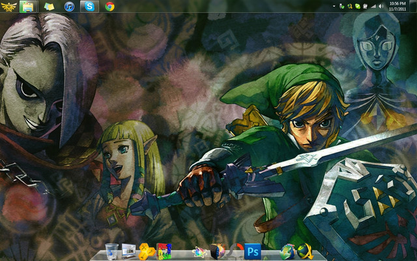Open the computer monitor icon in the dock
The width and height of the screenshot is (417, 261).
129,251
